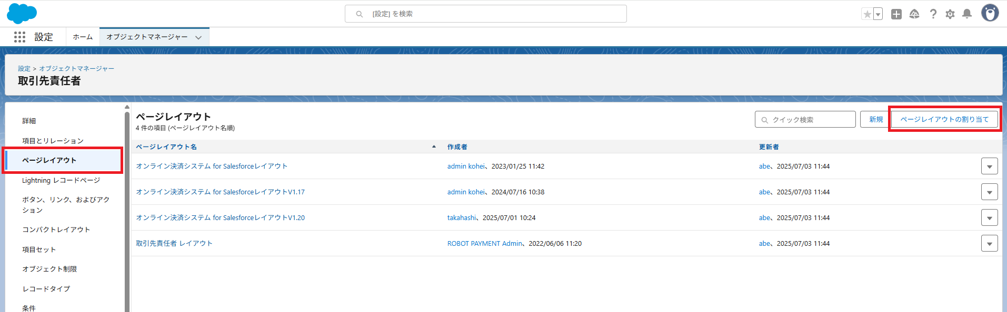Click the favorites star icon
The height and width of the screenshot is (312, 1007).
[x=867, y=14]
